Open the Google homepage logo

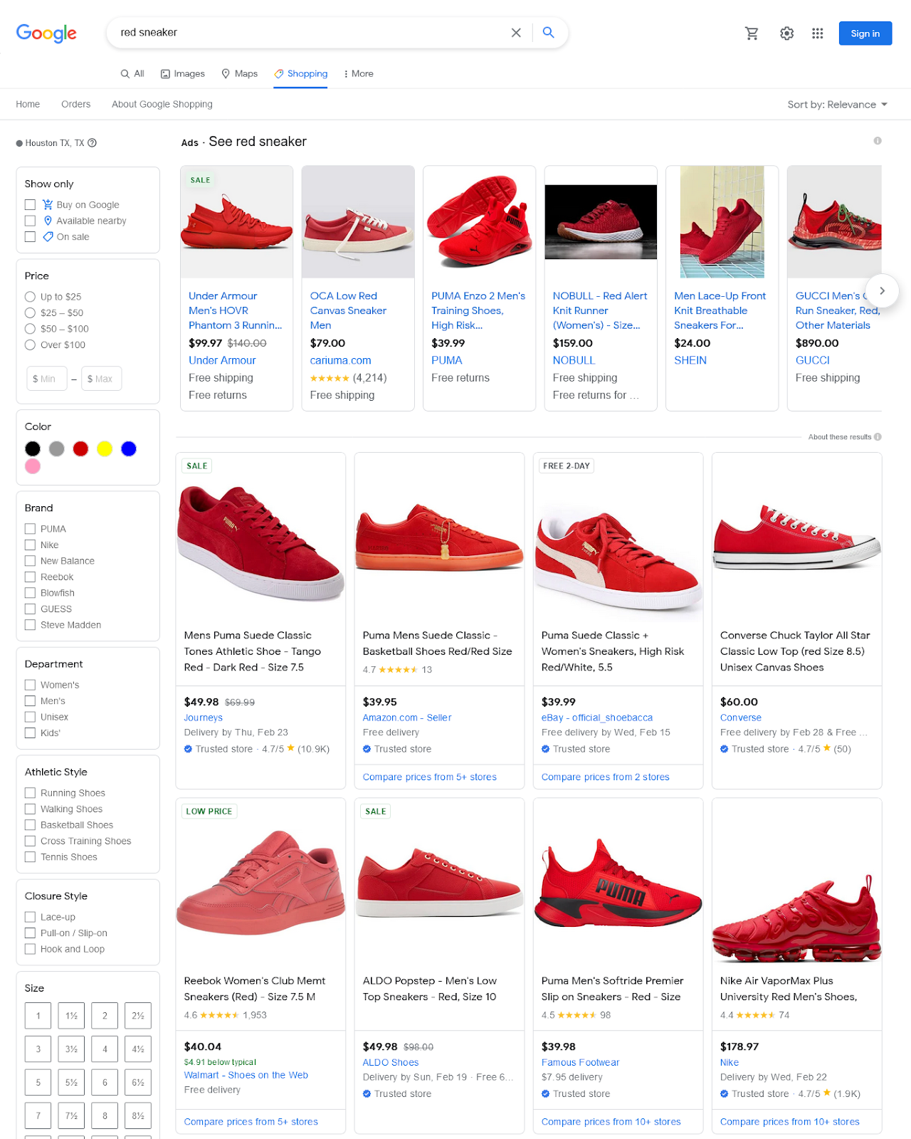[46, 33]
